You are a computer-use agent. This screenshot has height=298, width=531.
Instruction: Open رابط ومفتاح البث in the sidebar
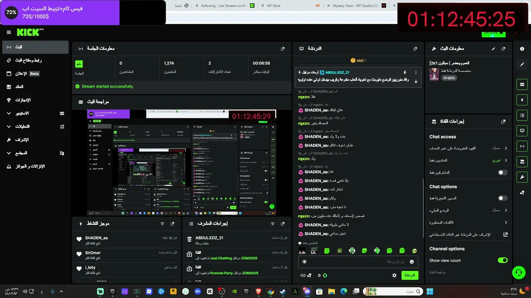tap(35, 60)
